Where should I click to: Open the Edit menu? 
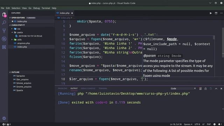8,8
